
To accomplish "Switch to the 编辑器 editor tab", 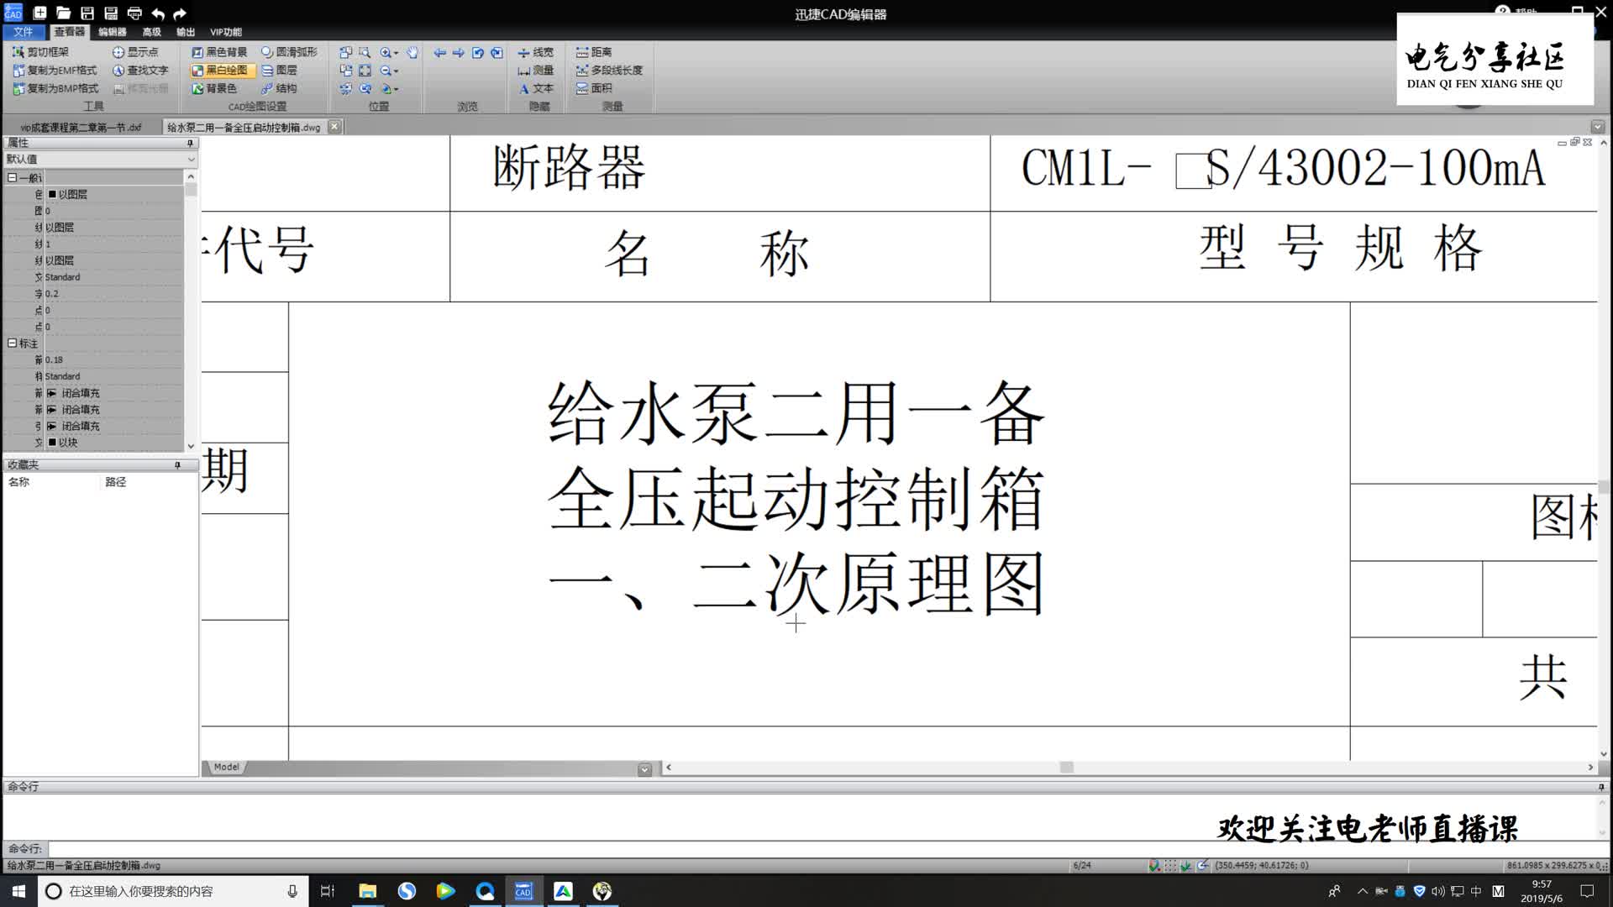I will tap(112, 32).
